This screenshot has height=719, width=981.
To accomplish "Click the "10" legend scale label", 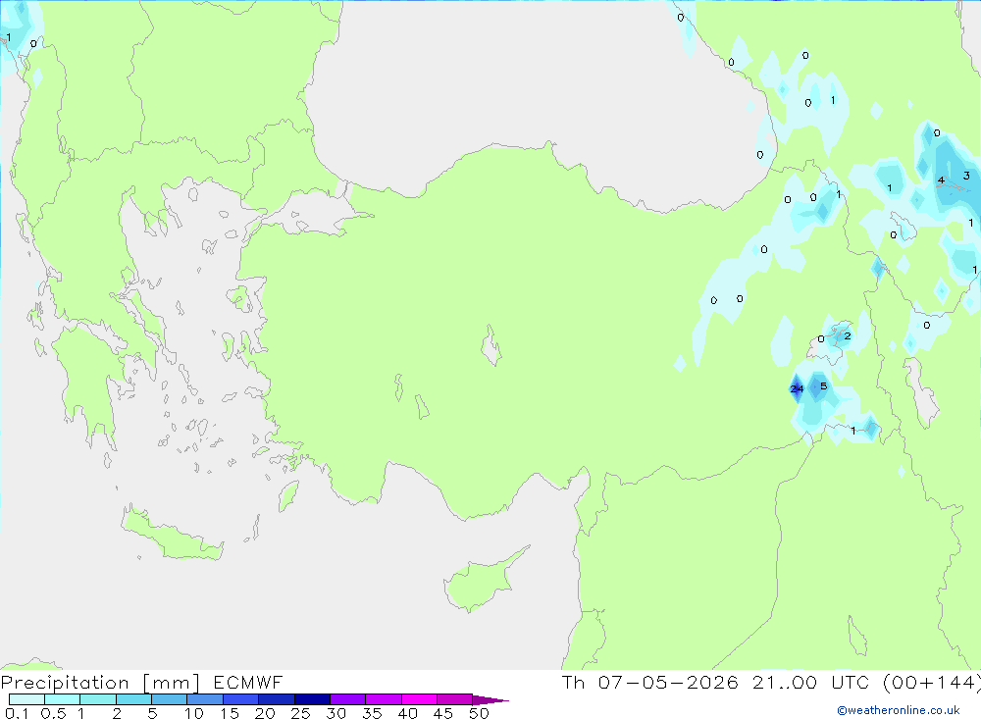I will pos(194,713).
